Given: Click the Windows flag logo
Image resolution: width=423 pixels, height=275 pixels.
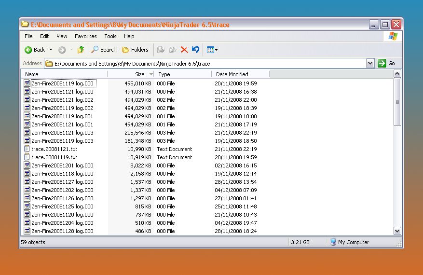Looking at the screenshot, I should (x=393, y=36).
